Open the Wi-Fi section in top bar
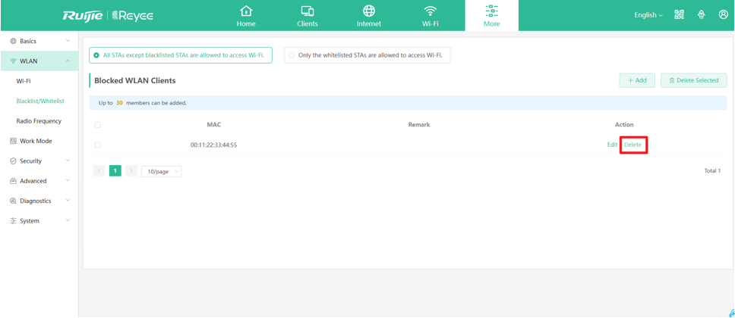This screenshot has height=318, width=735. point(431,15)
